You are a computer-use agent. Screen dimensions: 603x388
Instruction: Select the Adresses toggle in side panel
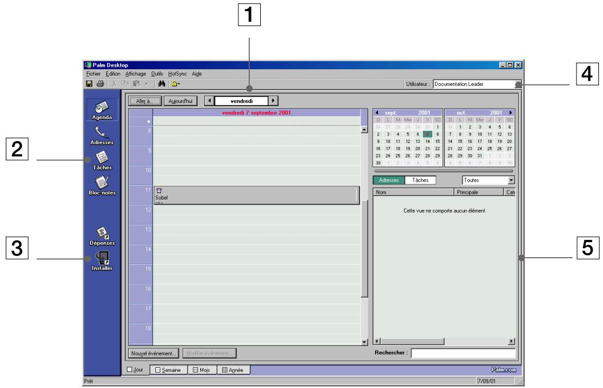pos(389,180)
